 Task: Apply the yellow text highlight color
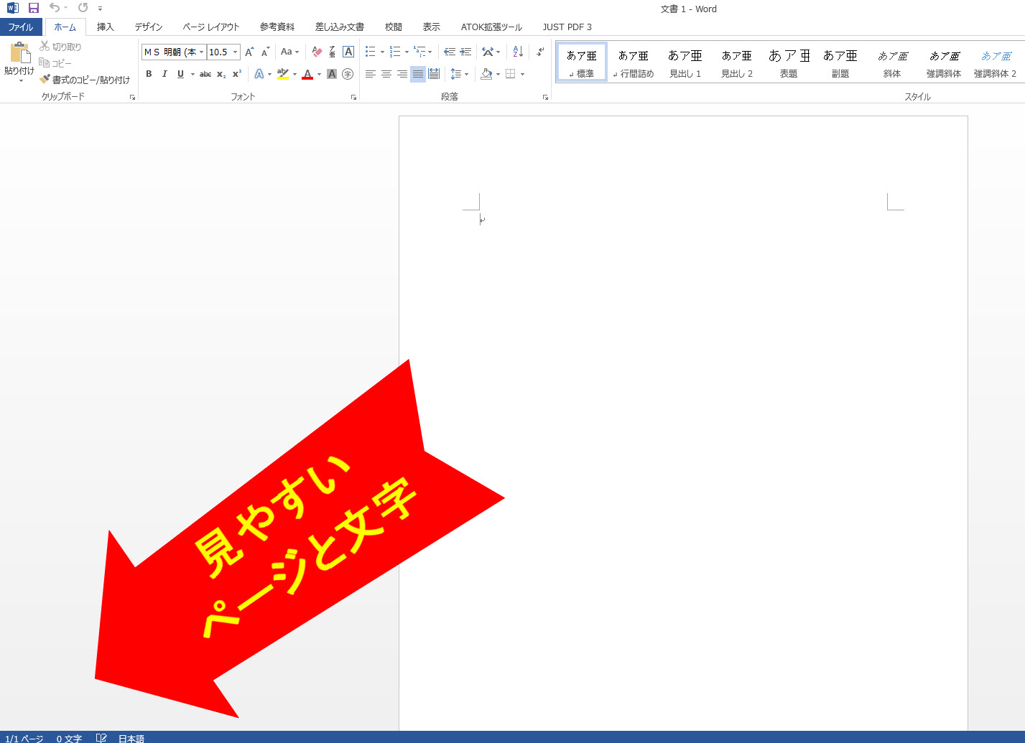coord(283,74)
